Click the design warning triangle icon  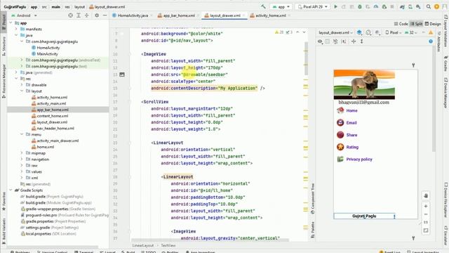coord(431,32)
